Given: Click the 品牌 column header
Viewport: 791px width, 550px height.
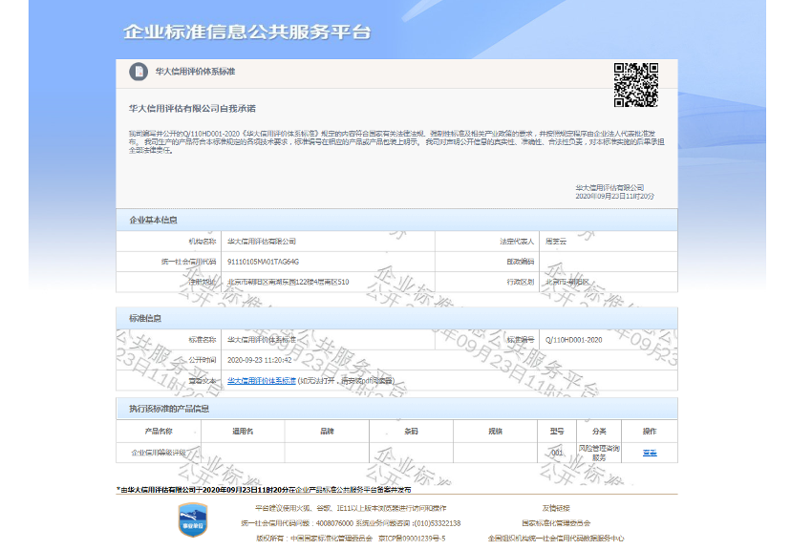Looking at the screenshot, I should (x=327, y=431).
